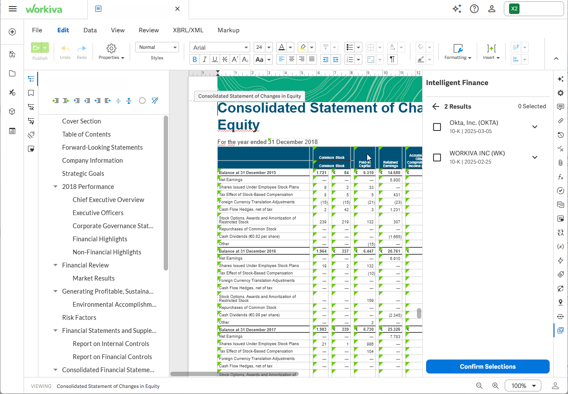Image resolution: width=568 pixels, height=394 pixels.
Task: Open the Bookmarks panel icon
Action: click(31, 93)
